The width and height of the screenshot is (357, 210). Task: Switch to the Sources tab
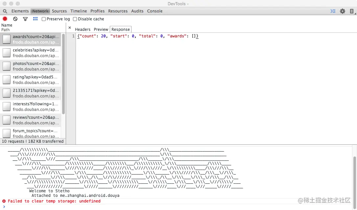59,11
